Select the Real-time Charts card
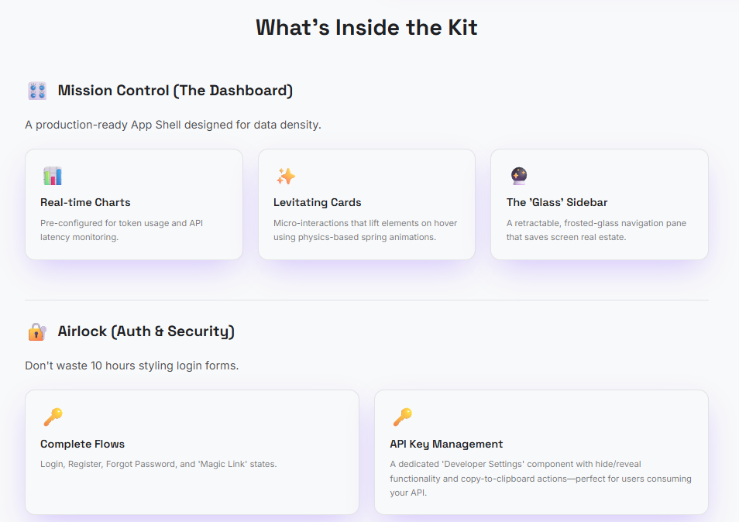 point(133,204)
